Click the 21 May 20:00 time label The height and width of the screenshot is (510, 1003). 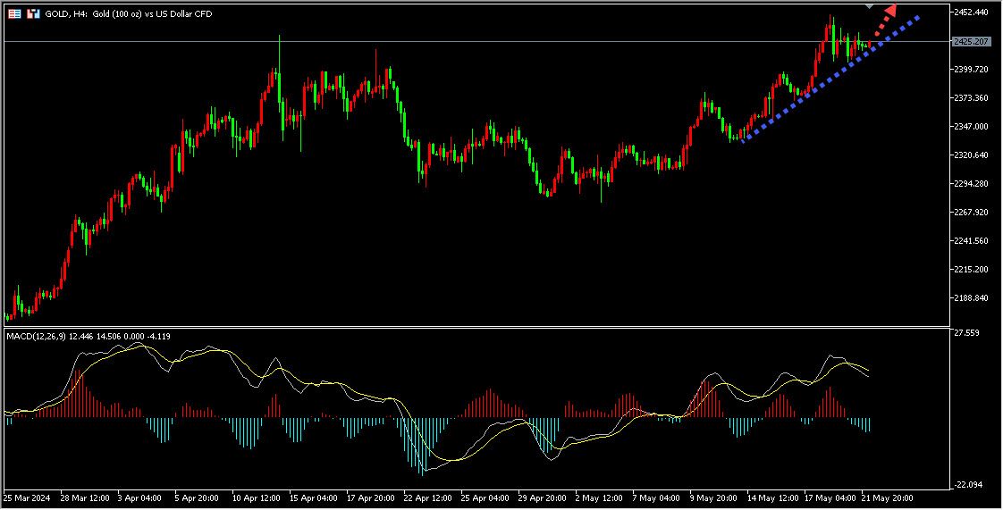888,497
